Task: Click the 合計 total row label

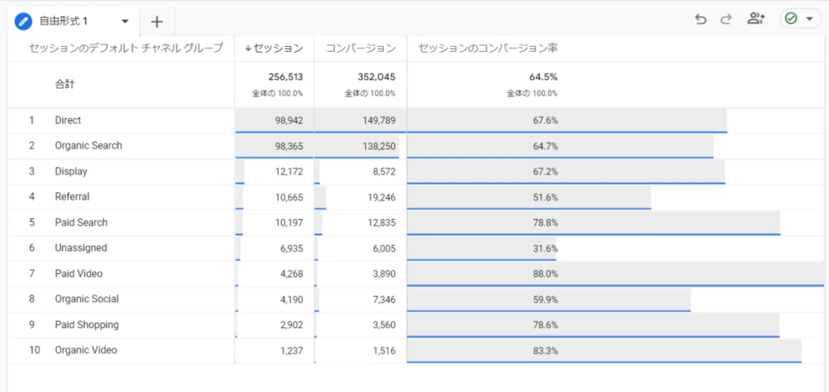Action: click(x=65, y=84)
